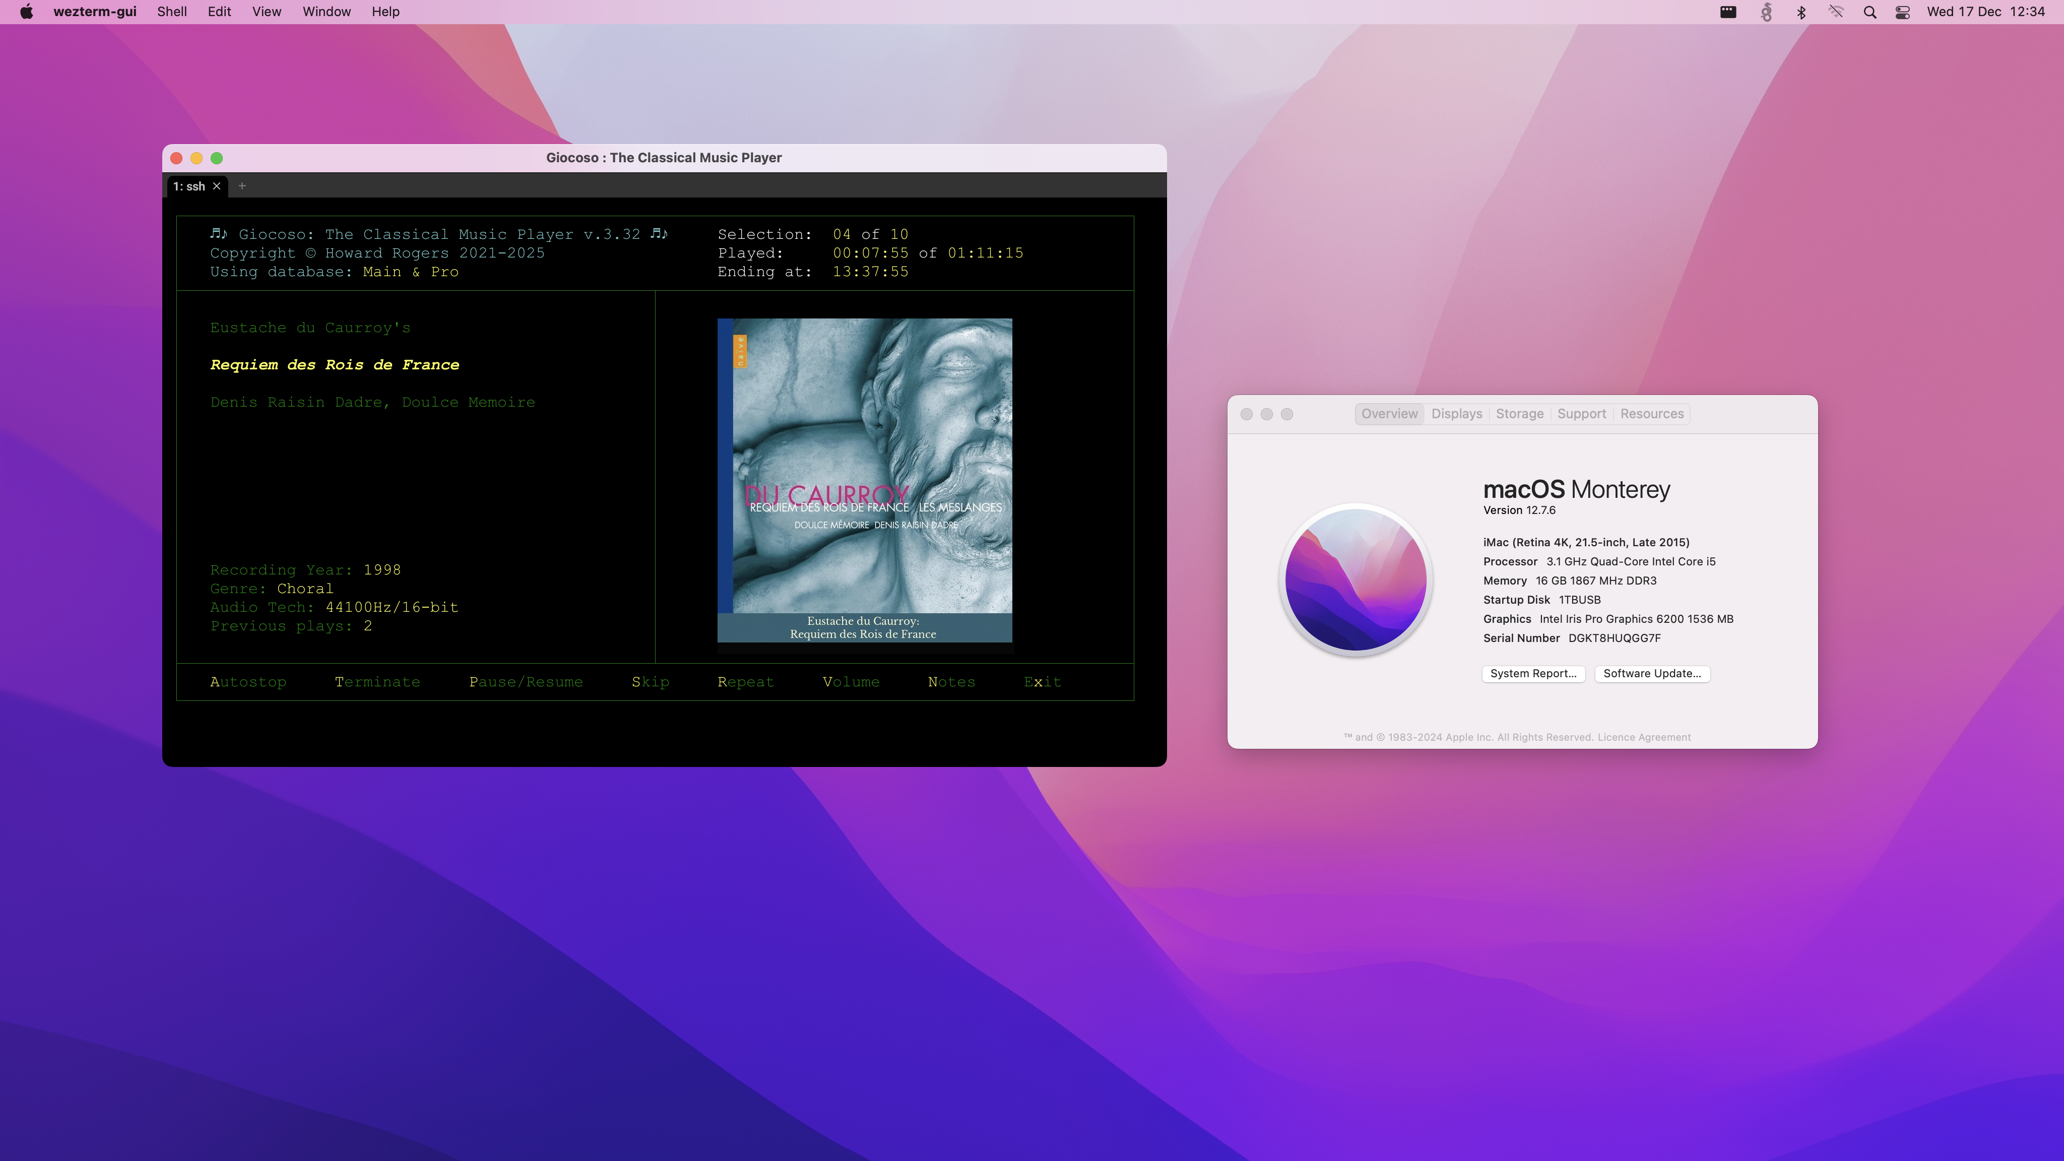Image resolution: width=2064 pixels, height=1161 pixels.
Task: Skip to the next selection in Giocoso
Action: click(x=651, y=682)
